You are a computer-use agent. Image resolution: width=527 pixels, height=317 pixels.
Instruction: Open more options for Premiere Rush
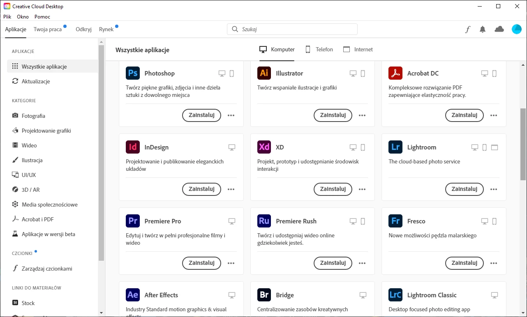362,263
